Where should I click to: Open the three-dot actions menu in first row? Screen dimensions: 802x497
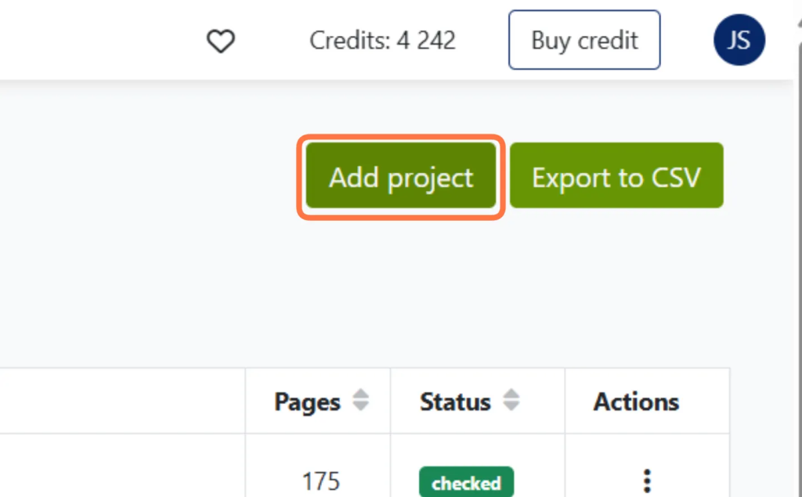click(x=647, y=481)
